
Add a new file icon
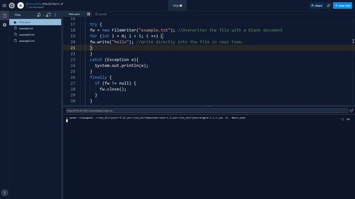pos(39,15)
